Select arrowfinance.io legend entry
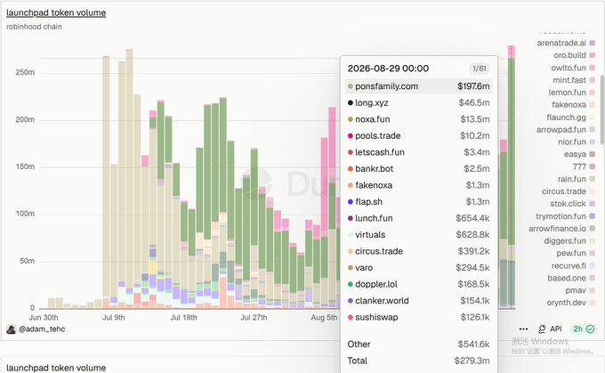Screen dimensions: 605x373 561,228
